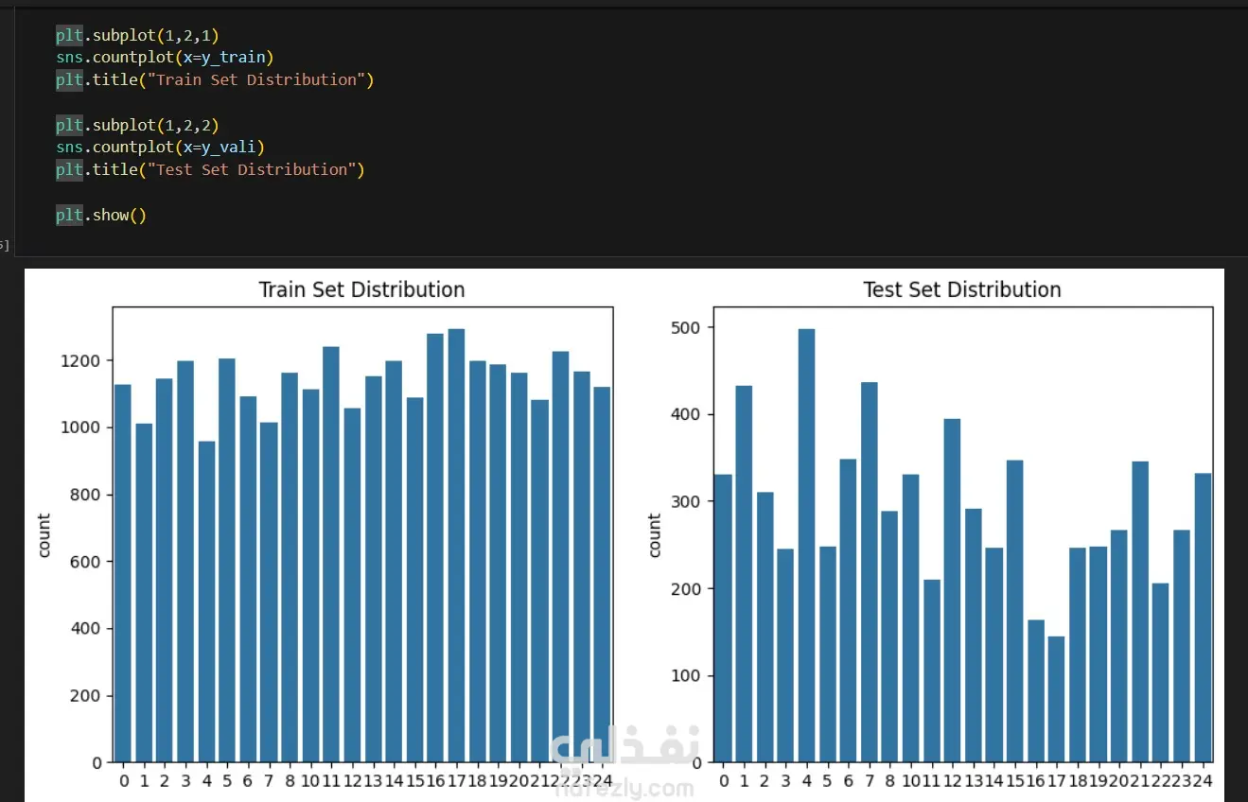Viewport: 1248px width, 802px height.
Task: Click the count y-axis label on train chart
Action: click(44, 535)
